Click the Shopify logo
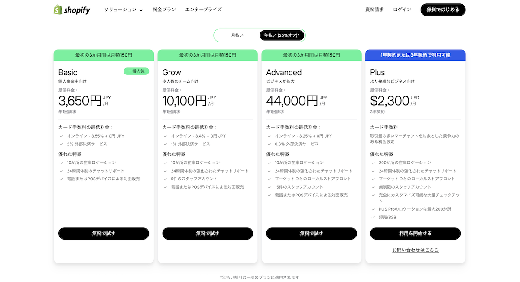This screenshot has width=520, height=282. [72, 10]
